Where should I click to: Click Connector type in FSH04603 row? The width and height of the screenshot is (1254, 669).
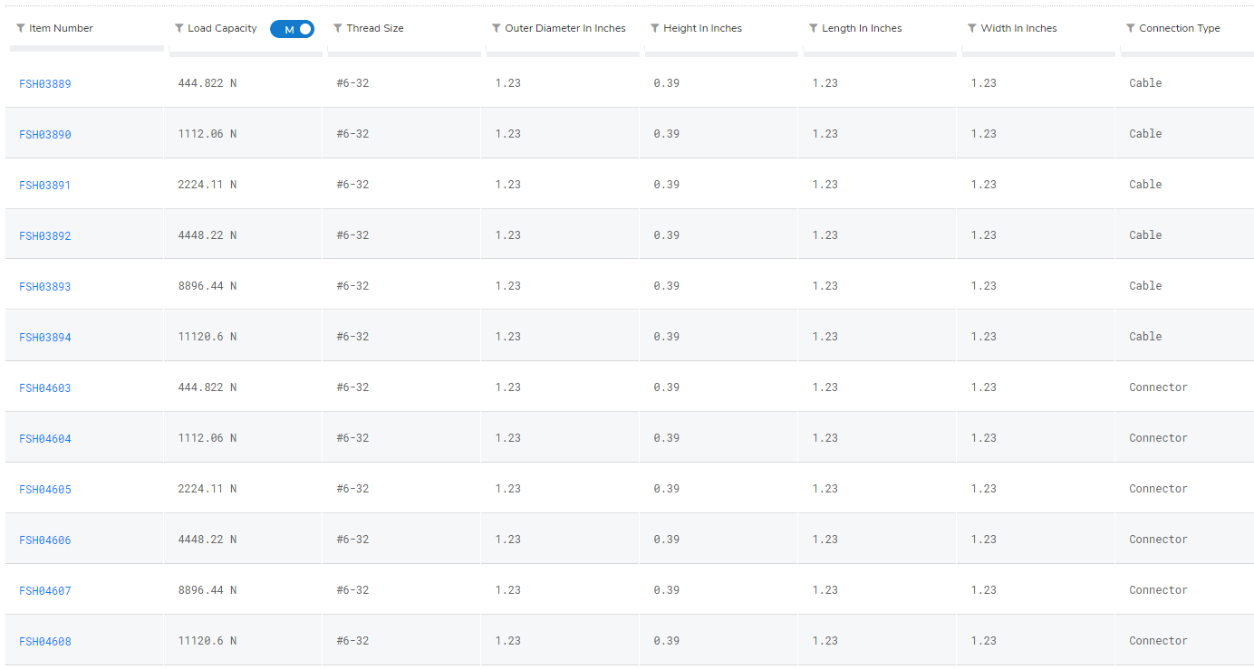(1158, 387)
